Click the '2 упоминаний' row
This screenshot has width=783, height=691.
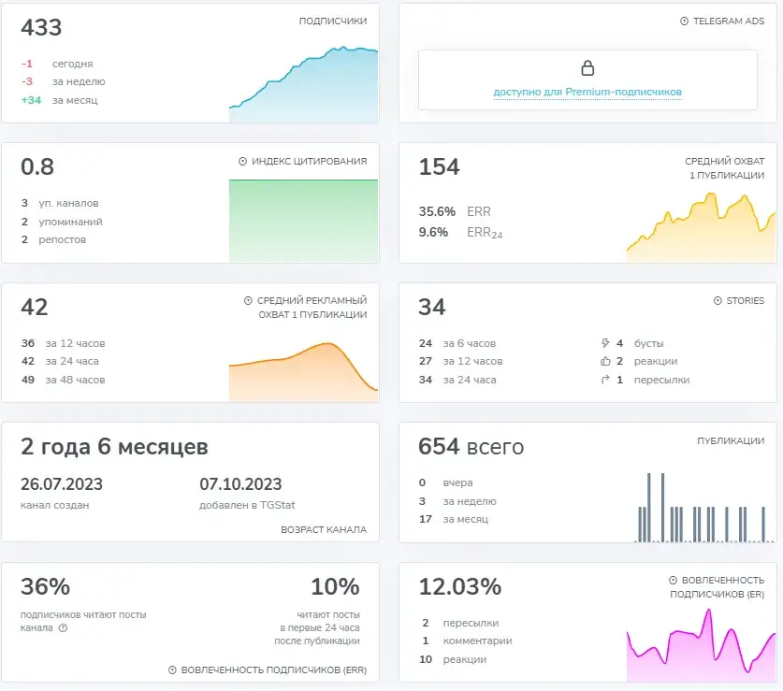62,222
